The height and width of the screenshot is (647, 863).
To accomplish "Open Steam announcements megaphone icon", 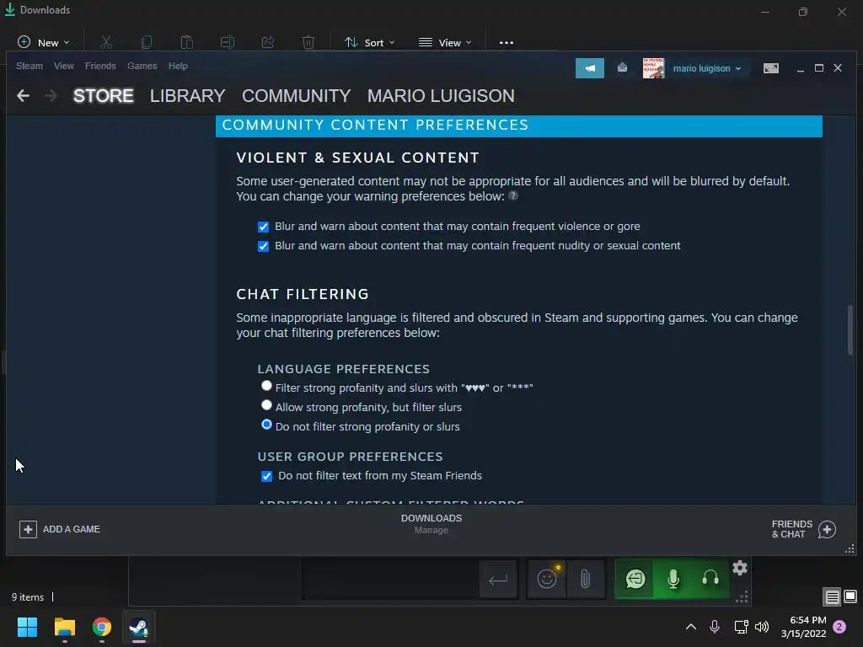I will [589, 68].
